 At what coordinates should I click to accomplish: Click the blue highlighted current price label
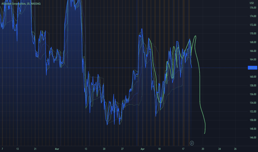252,68
